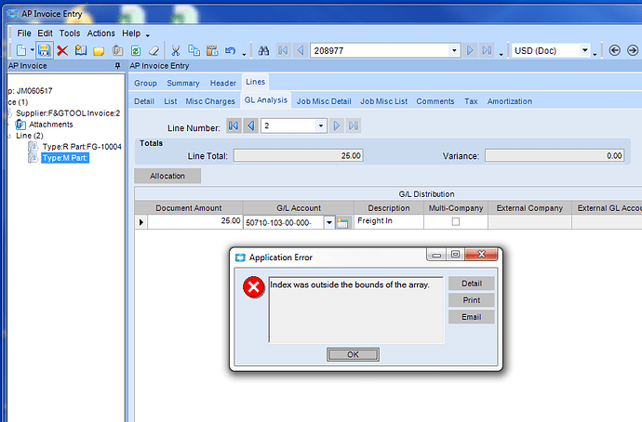Open the Misc Charges sub-tab

pyautogui.click(x=210, y=101)
